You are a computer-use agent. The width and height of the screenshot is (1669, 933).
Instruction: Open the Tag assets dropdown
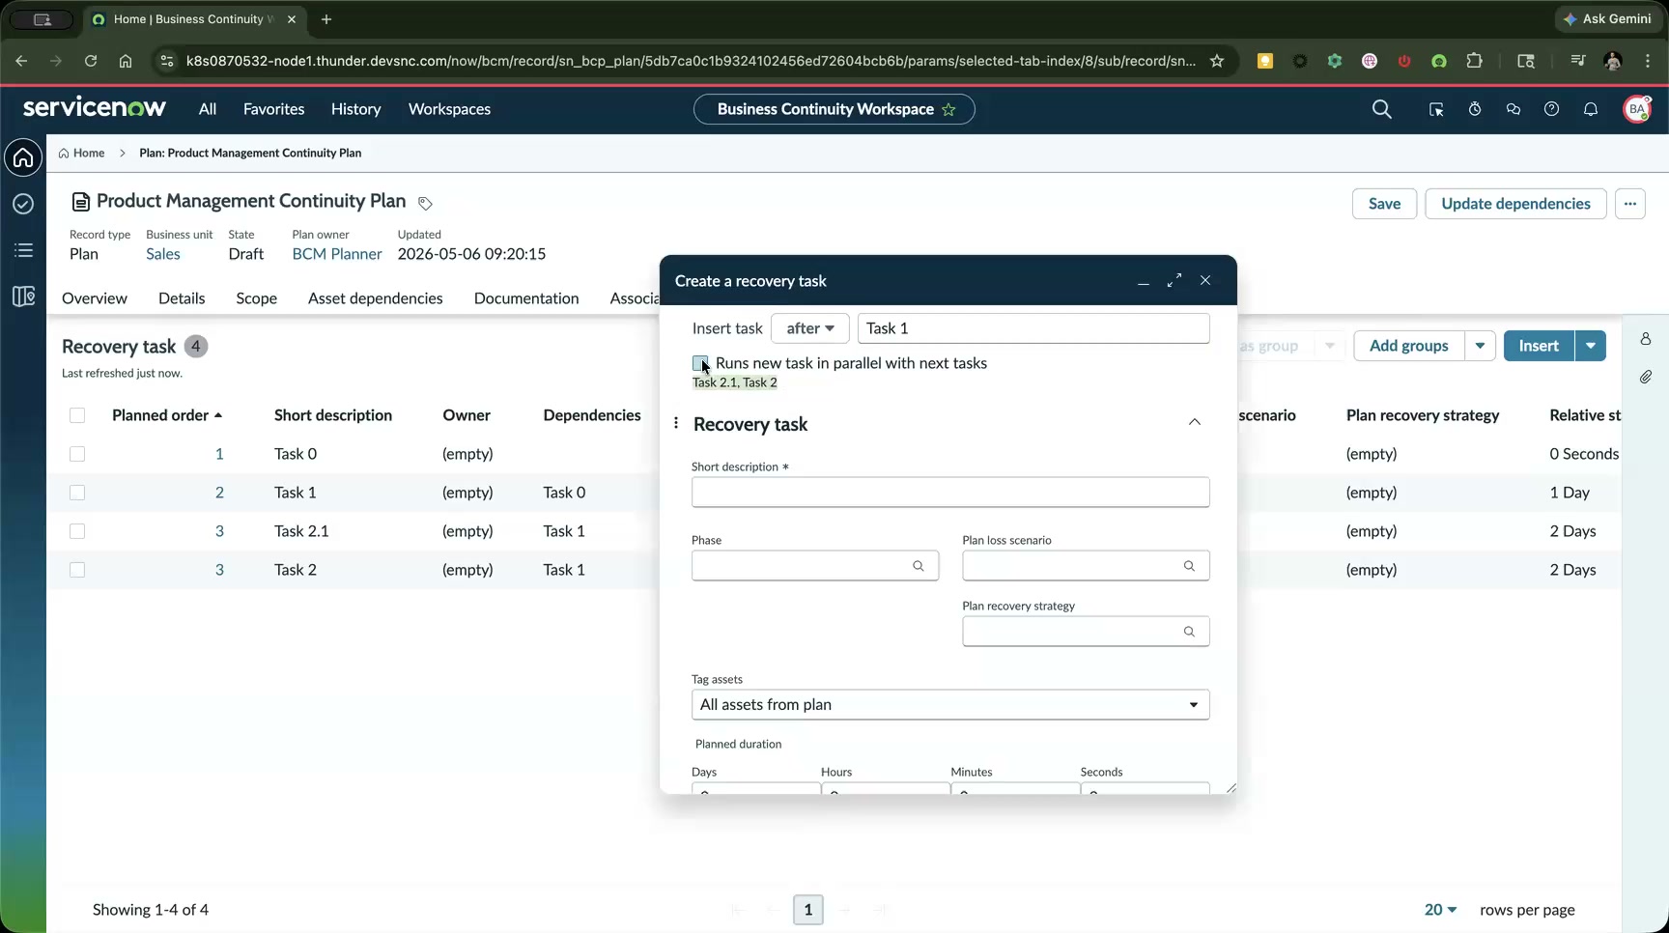click(950, 704)
